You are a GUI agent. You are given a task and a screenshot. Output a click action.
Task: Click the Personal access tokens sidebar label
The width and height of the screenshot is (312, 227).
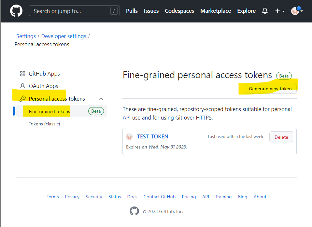[x=57, y=99]
